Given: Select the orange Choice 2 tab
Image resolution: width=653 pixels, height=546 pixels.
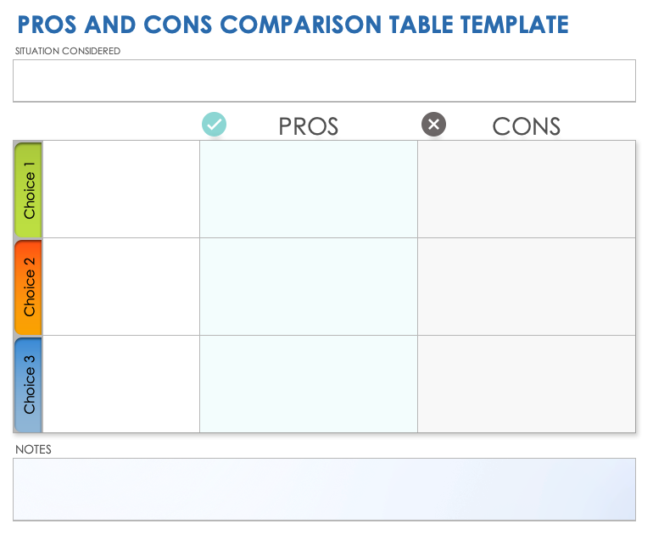Looking at the screenshot, I should click(x=29, y=287).
